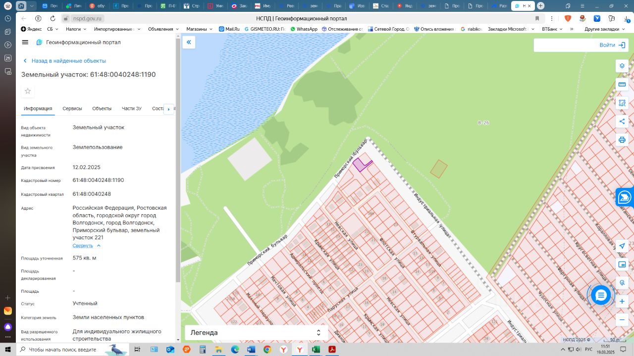Switch to the Объекты tab
634x356 pixels.
102,109
